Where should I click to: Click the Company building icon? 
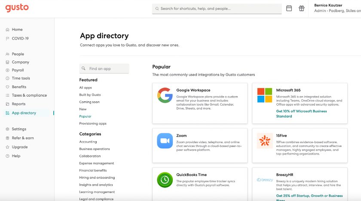[x=7, y=62]
